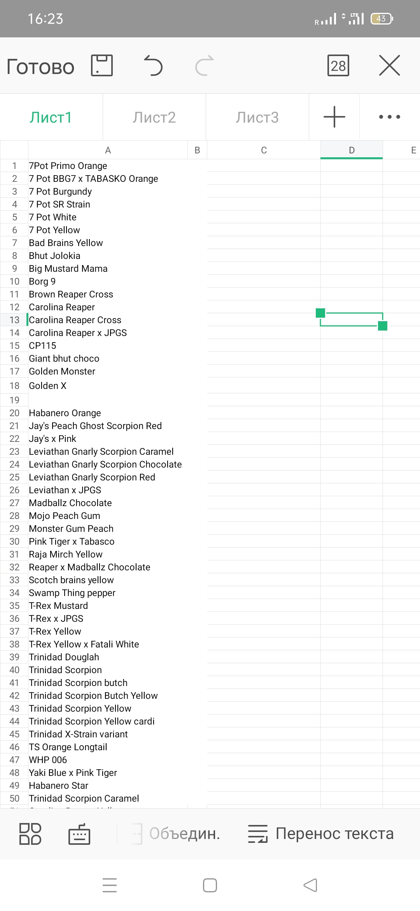Screen dimensions: 420x911
Task: Select cell 'CP115'
Action: click(108, 346)
